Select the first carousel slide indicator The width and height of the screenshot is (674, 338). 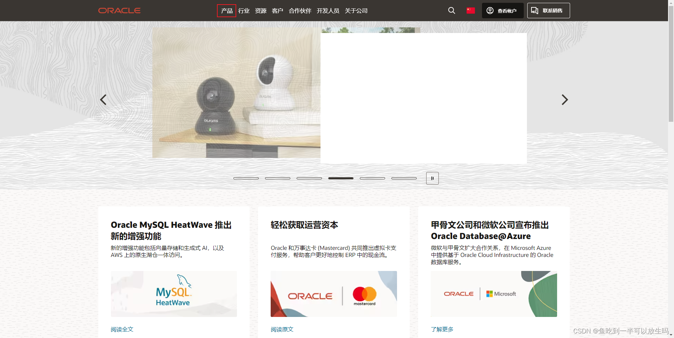coord(246,178)
